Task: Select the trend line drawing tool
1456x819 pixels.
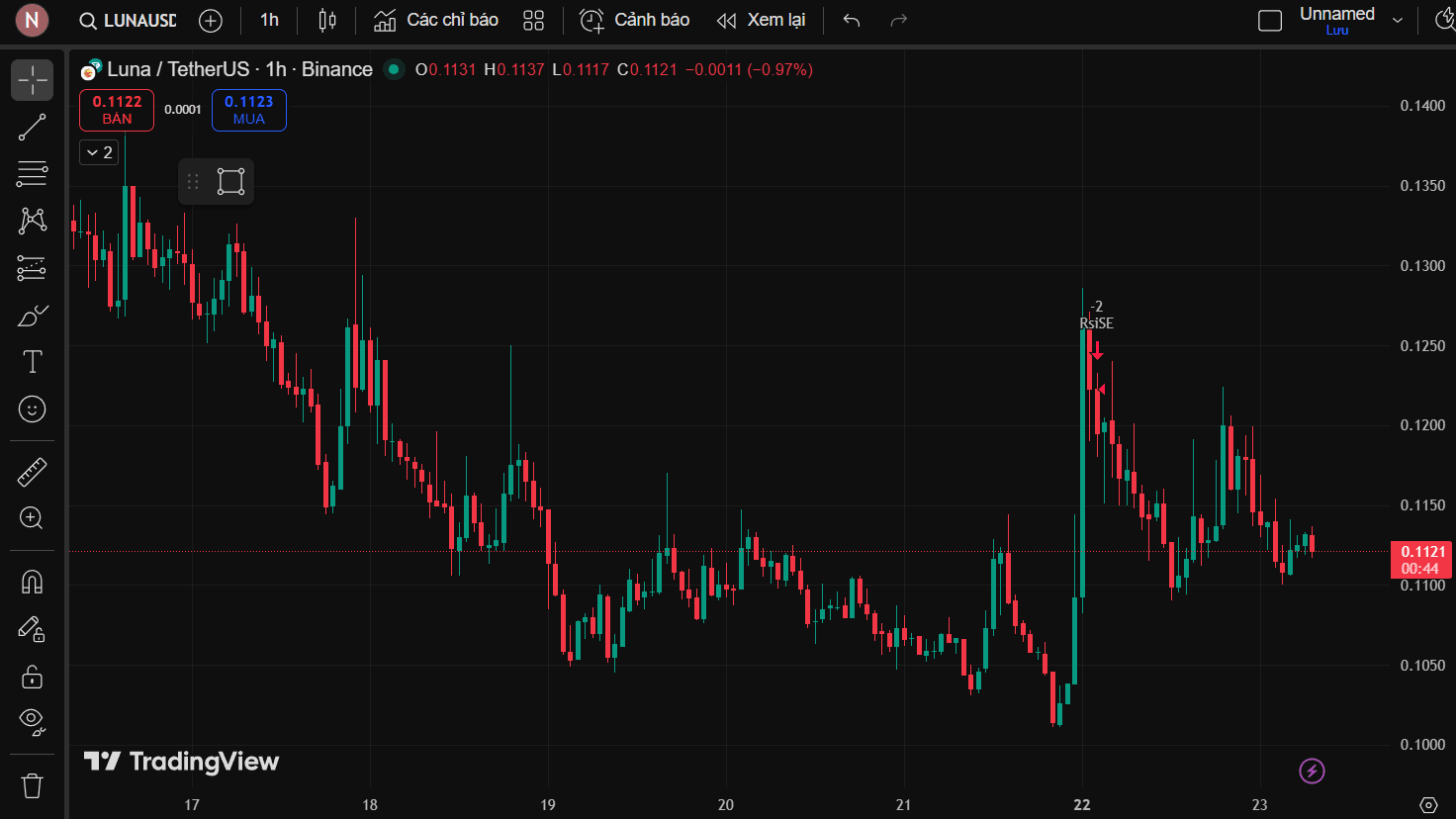Action: click(x=33, y=128)
